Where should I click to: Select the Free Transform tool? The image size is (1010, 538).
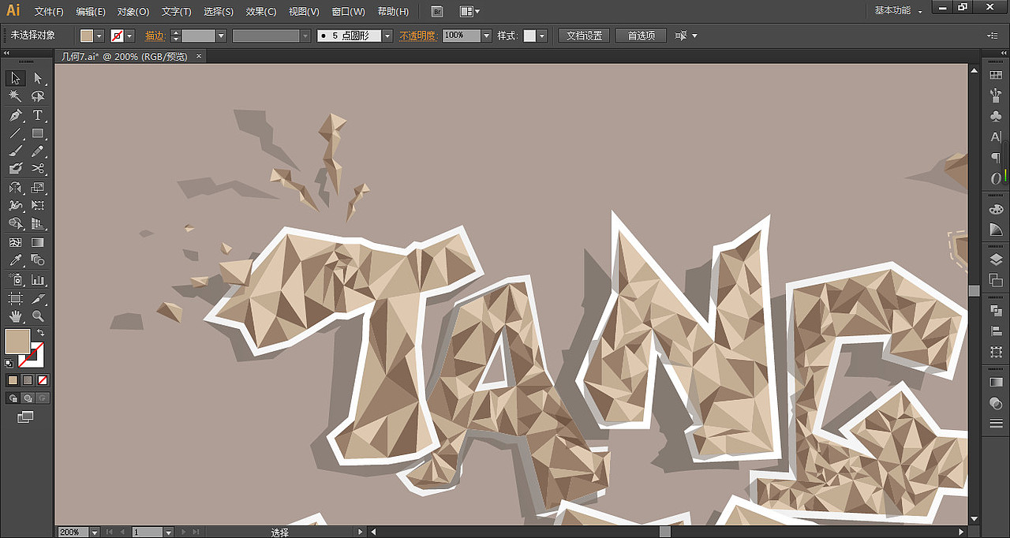37,206
